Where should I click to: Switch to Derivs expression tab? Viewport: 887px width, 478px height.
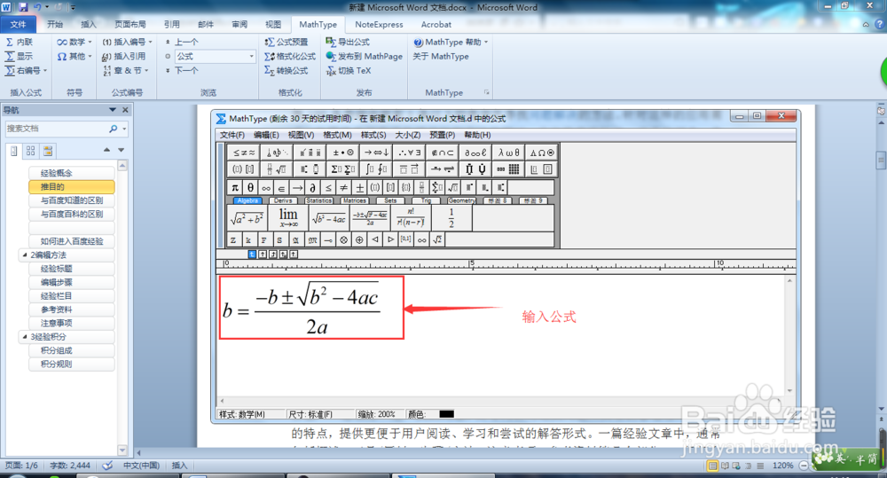coord(283,200)
